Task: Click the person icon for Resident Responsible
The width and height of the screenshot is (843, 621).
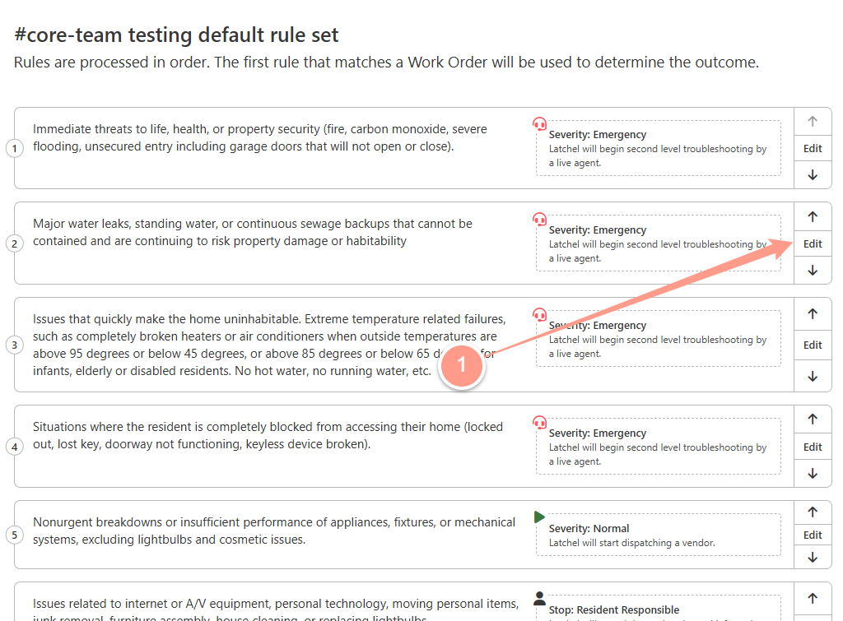Action: [x=539, y=598]
